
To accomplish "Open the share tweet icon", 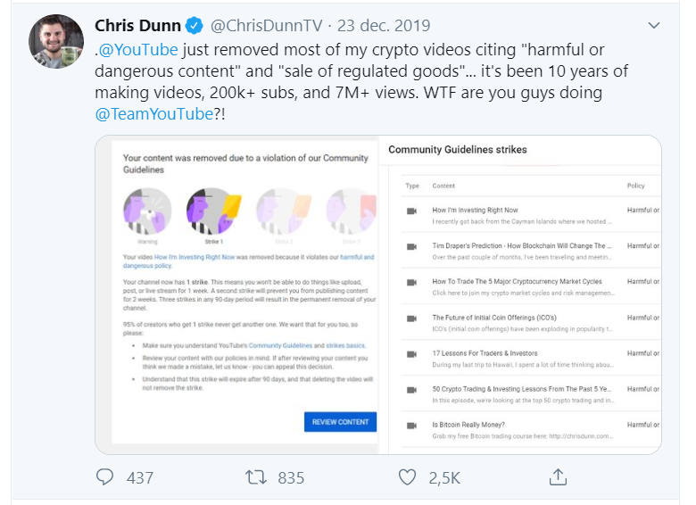I will point(558,477).
